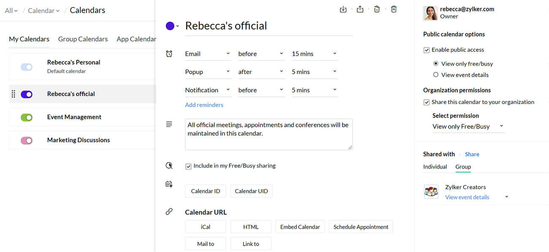Expand the Popup reminder type dropdown
Viewport: 549px width, 252px height.
pyautogui.click(x=207, y=72)
